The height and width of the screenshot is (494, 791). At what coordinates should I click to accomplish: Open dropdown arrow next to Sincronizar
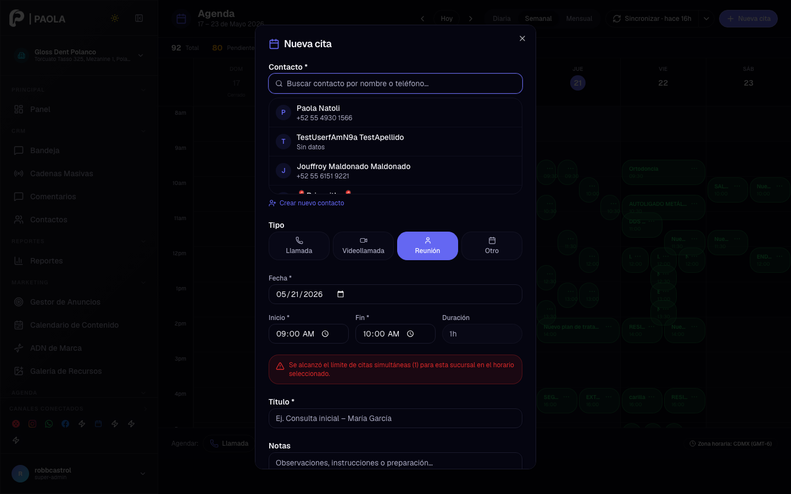coord(706,19)
